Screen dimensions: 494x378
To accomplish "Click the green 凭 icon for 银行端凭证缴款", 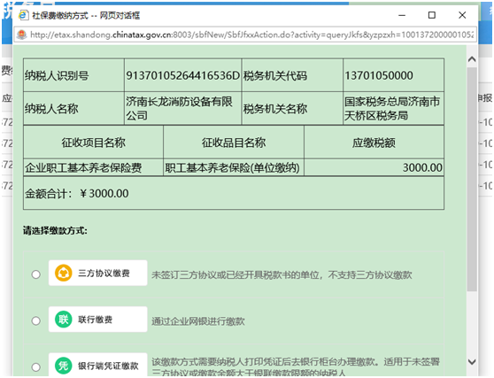I will click(x=64, y=366).
